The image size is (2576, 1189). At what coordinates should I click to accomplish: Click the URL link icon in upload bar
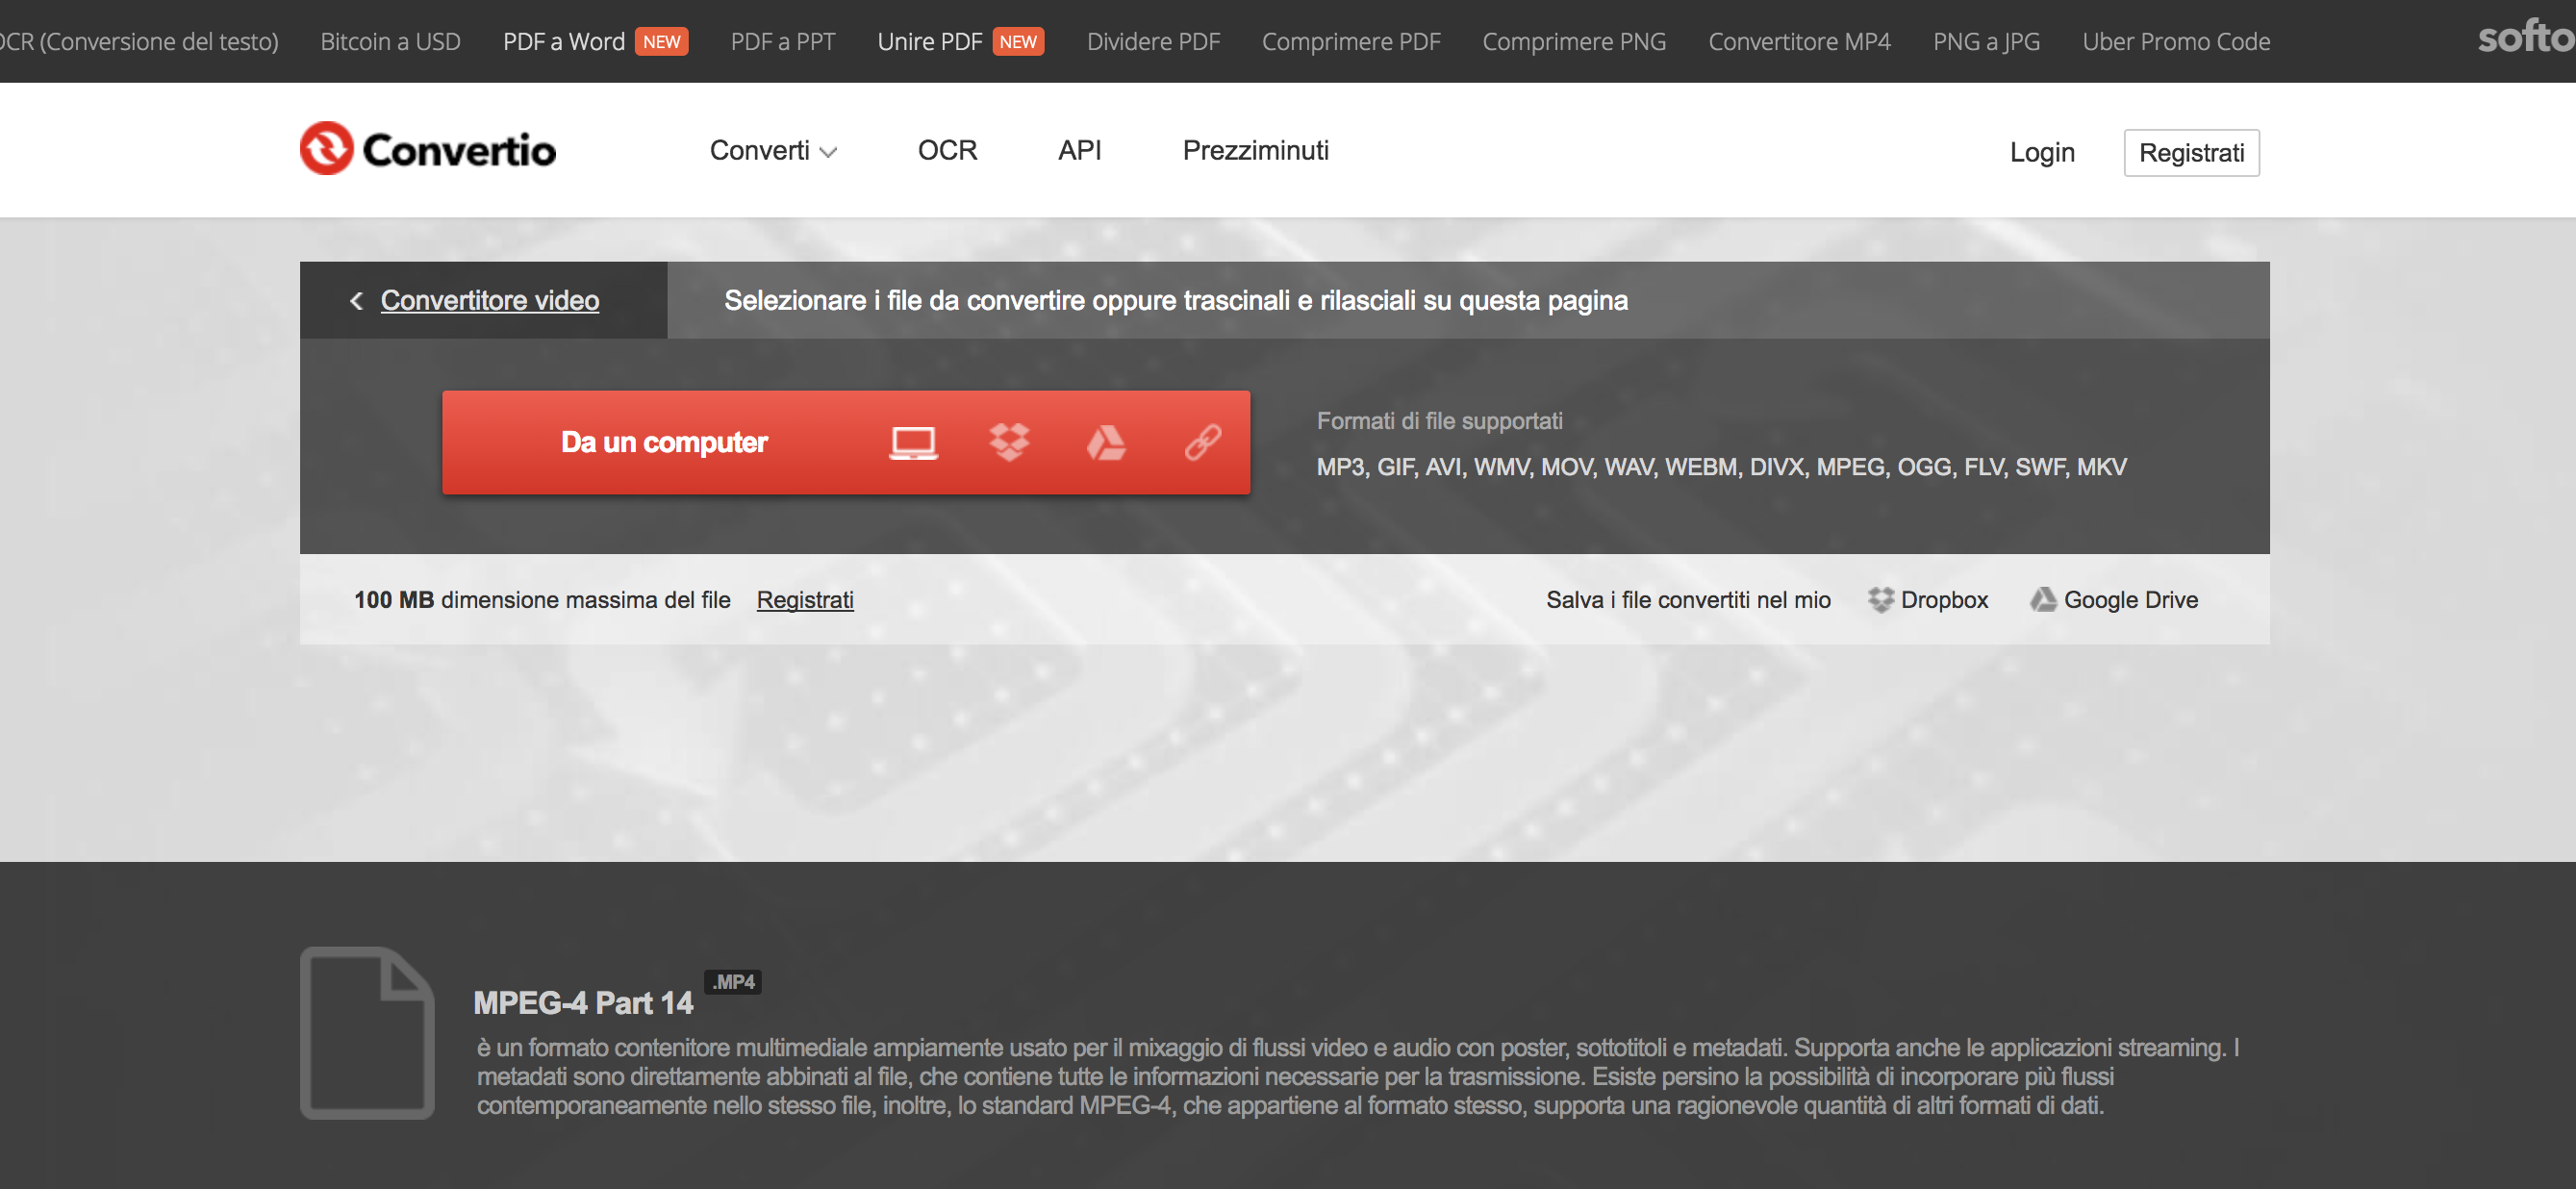click(1203, 442)
